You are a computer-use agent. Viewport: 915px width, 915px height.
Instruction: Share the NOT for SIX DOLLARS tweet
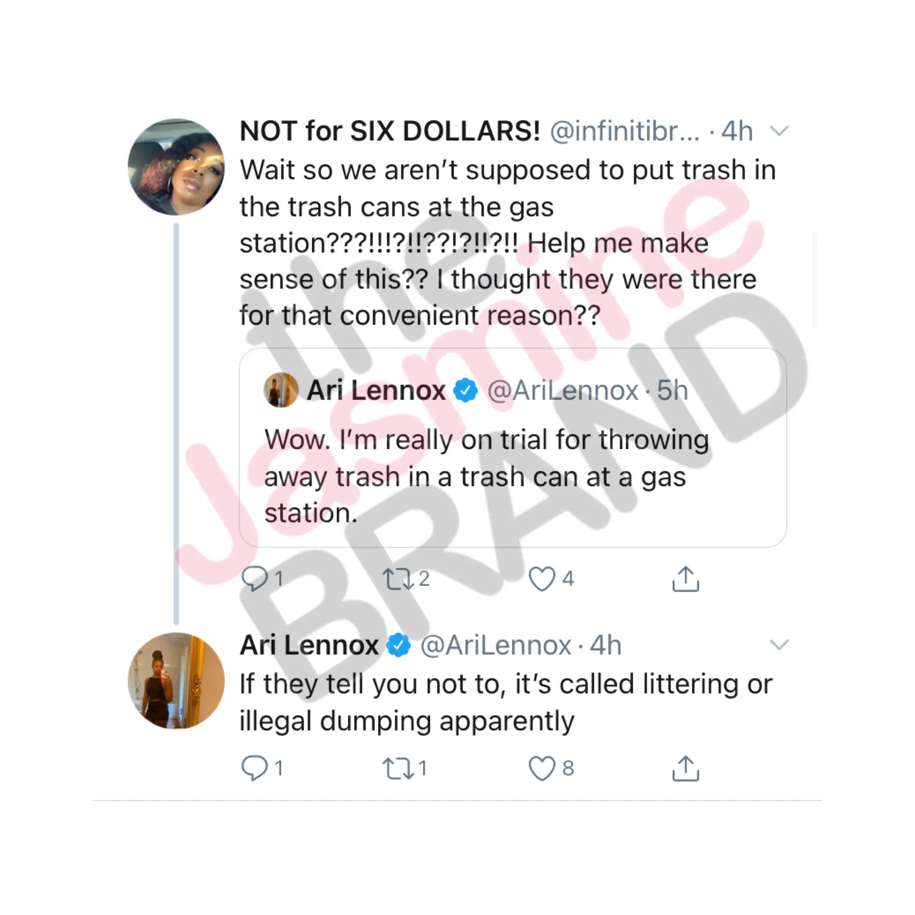pyautogui.click(x=685, y=579)
